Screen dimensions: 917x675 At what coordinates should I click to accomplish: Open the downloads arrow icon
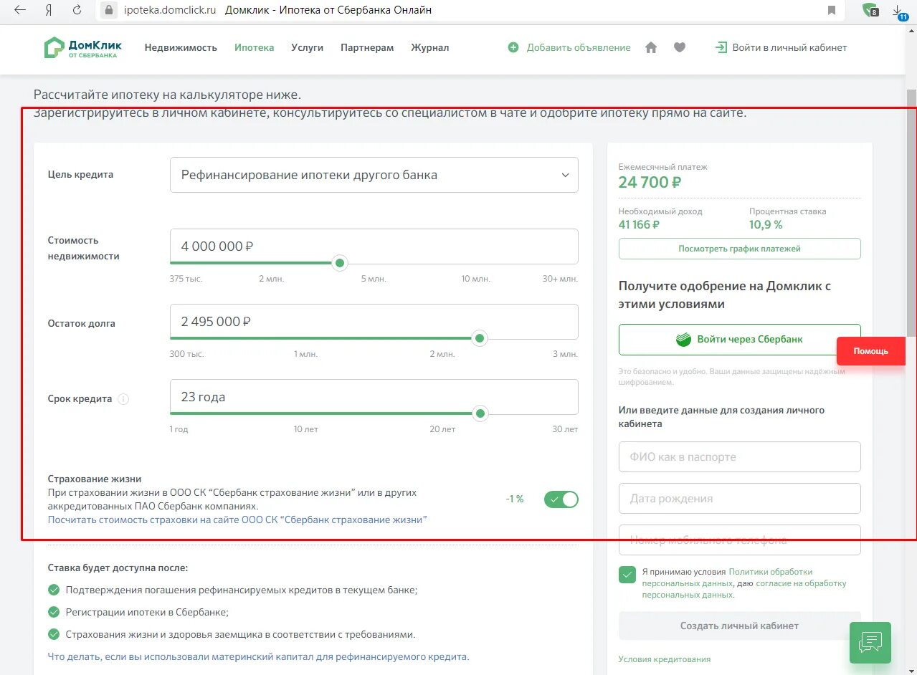(x=899, y=11)
